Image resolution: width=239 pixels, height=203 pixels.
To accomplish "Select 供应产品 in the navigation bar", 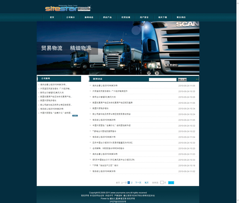I will 107,17.
